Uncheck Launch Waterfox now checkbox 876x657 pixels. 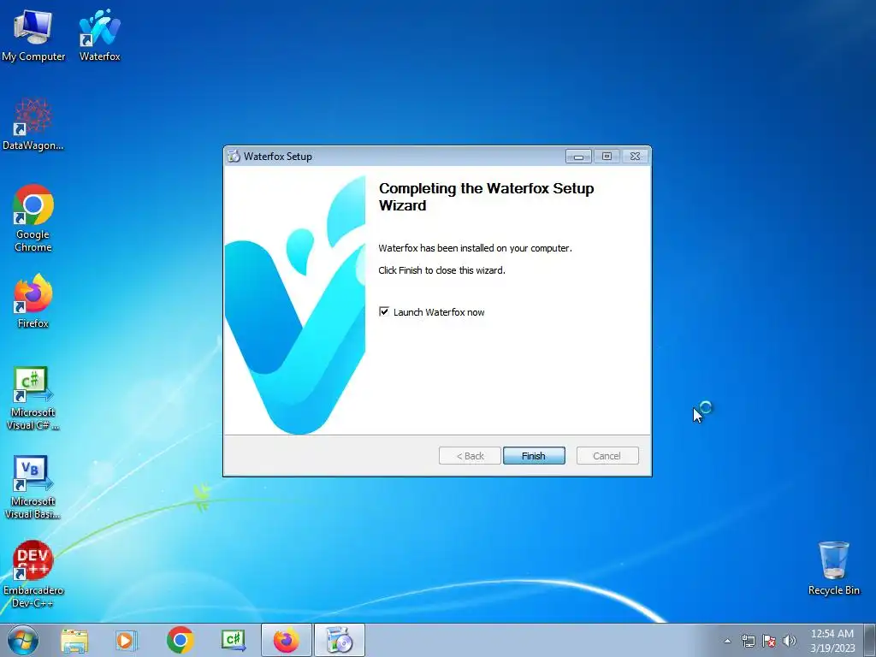[x=384, y=311]
